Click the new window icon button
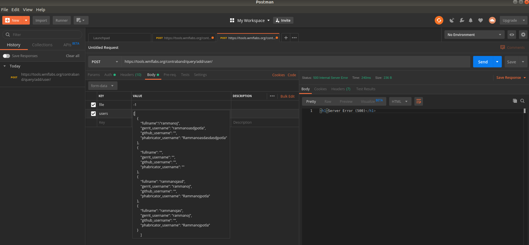The image size is (529, 245). [81, 20]
